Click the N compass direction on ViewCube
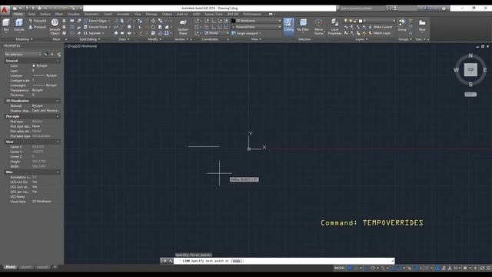 click(470, 55)
